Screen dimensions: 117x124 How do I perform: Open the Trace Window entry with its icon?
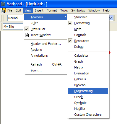(x=45, y=35)
